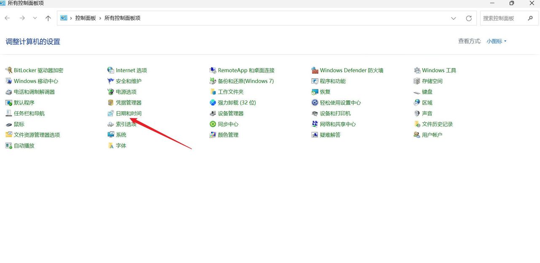This screenshot has height=263, width=540.
Task: Click the 同步中心 green icon
Action: [213, 124]
